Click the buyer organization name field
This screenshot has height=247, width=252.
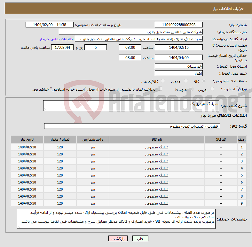[x=131, y=32]
